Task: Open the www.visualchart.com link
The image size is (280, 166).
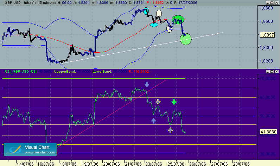Action: pyautogui.click(x=40, y=152)
